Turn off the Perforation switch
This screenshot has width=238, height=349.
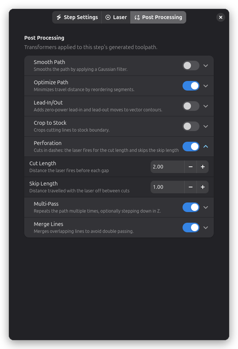(x=191, y=147)
